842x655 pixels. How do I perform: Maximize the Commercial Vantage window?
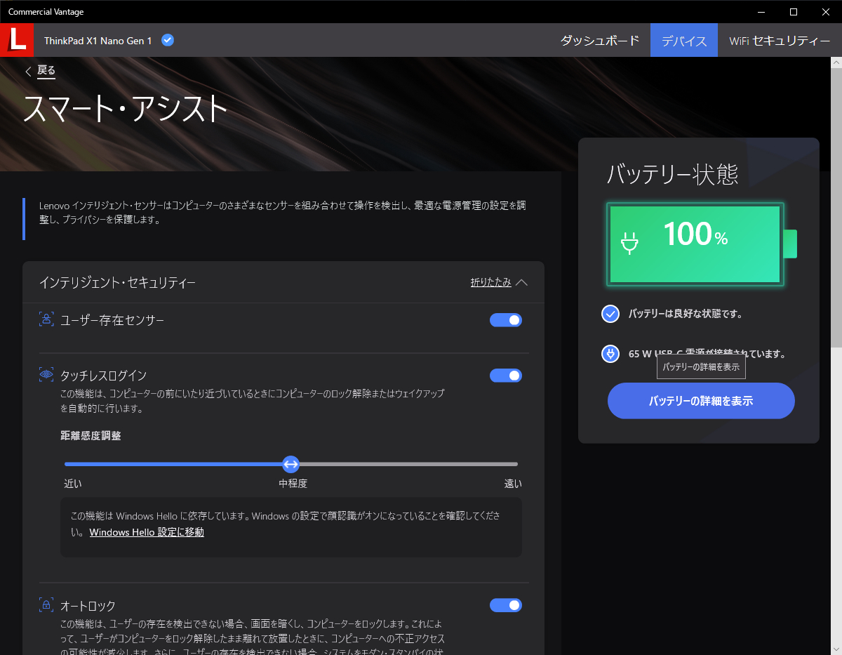pyautogui.click(x=794, y=11)
